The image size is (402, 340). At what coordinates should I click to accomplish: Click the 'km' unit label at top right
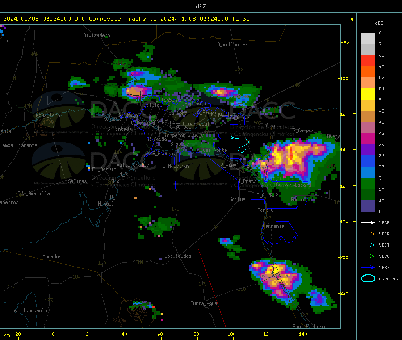(x=349, y=19)
